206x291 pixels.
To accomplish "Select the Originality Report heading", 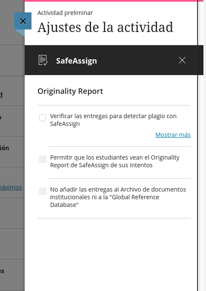I will click(x=70, y=91).
